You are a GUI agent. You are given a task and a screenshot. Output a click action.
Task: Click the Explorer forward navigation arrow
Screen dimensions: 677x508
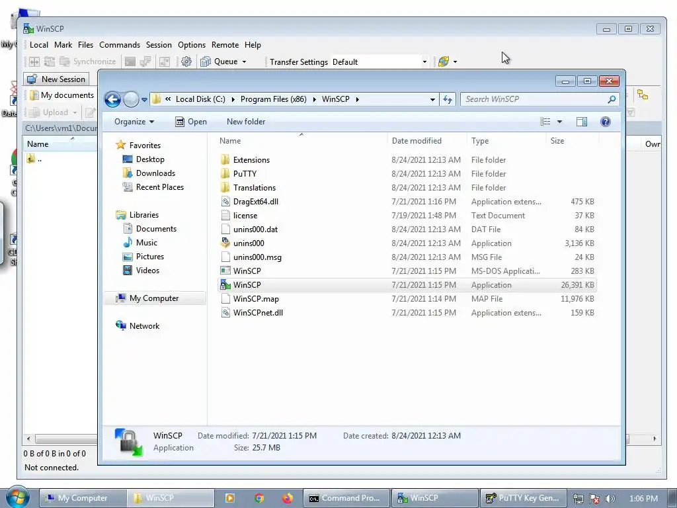(x=131, y=99)
